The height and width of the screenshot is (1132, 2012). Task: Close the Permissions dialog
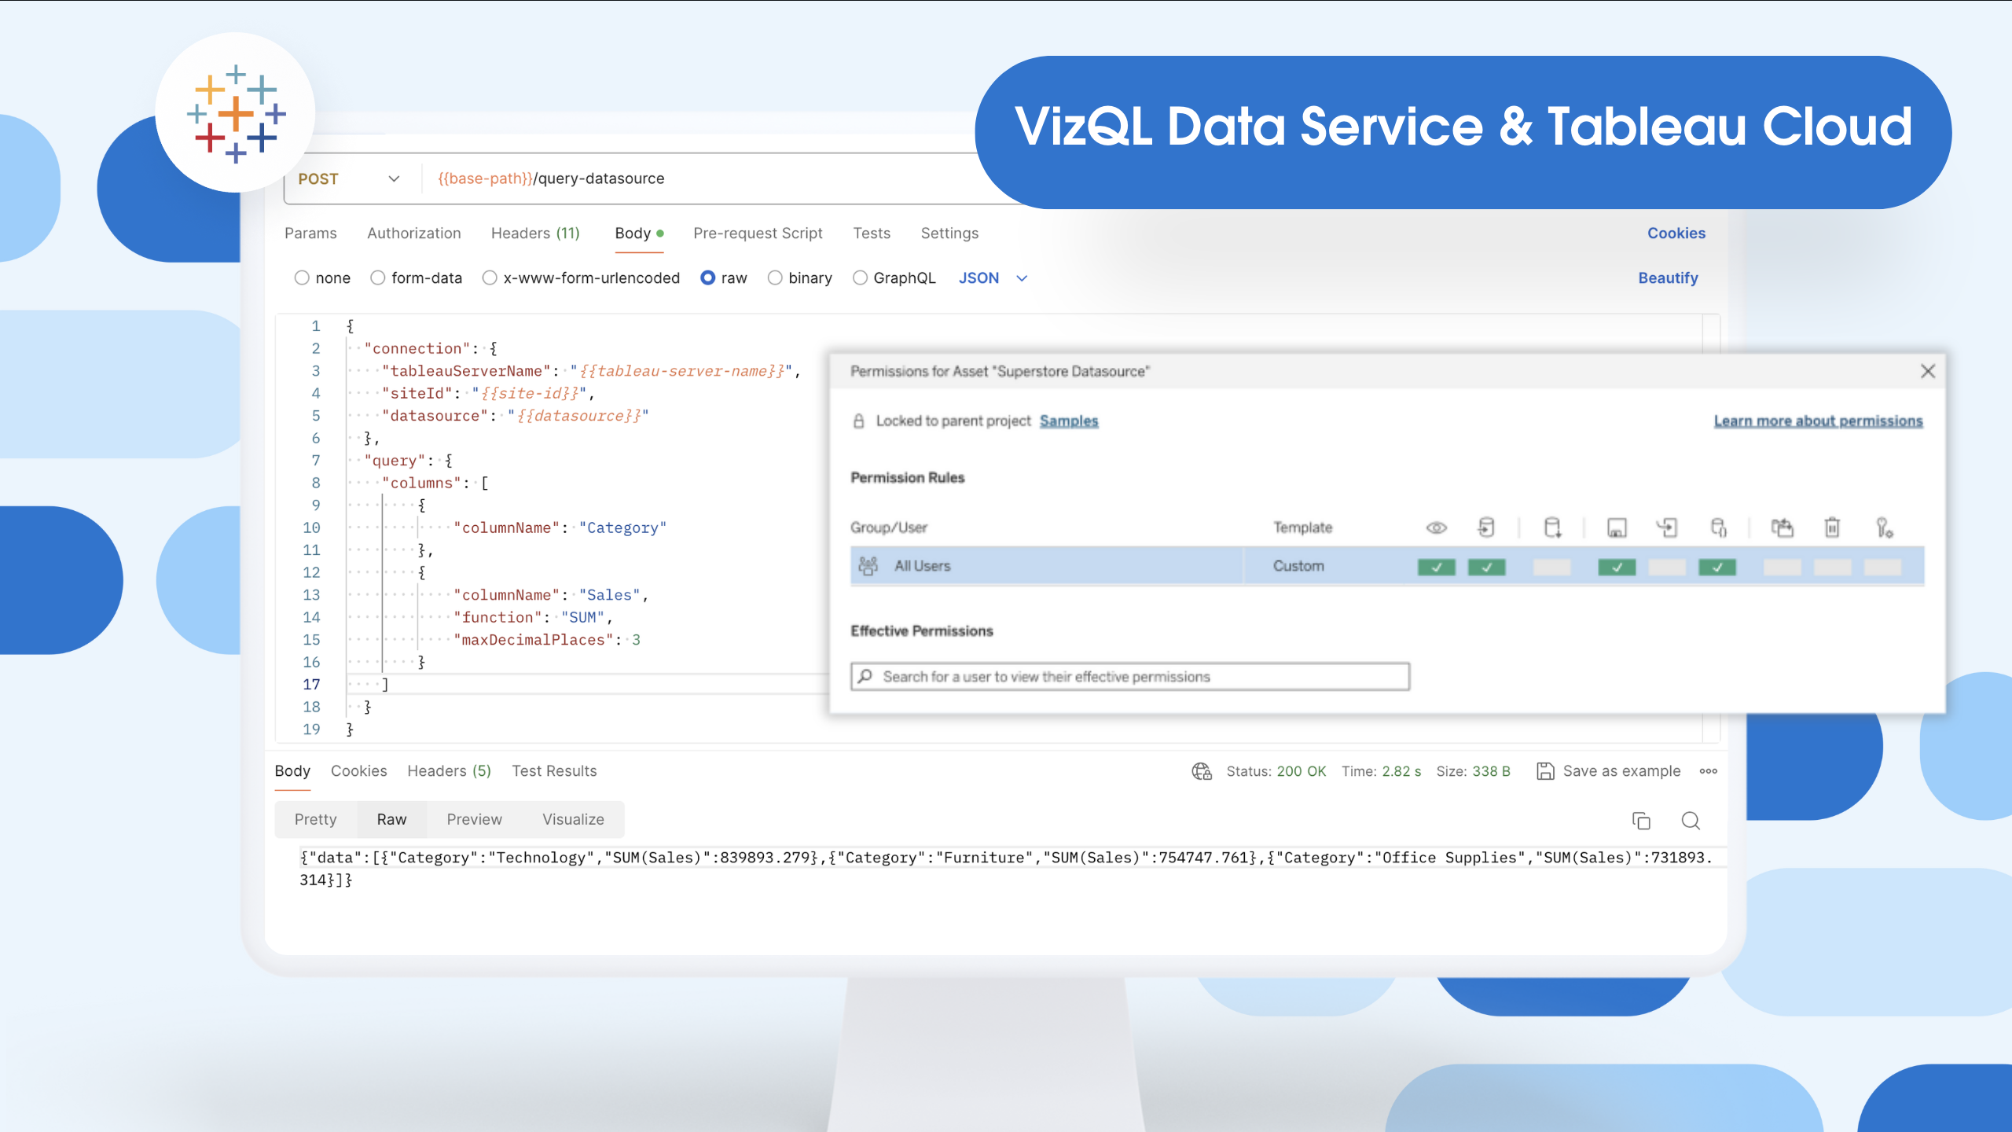(1927, 371)
